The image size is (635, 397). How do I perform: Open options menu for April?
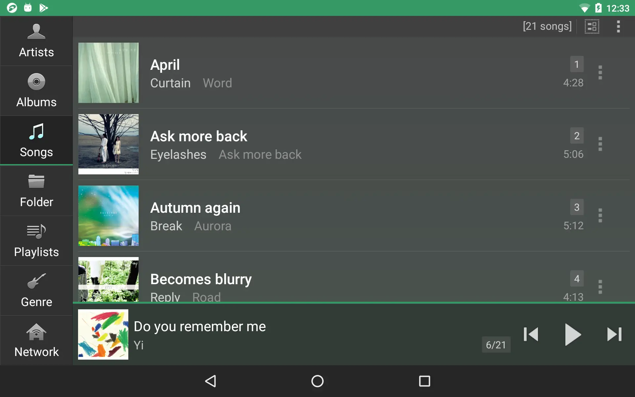click(600, 72)
